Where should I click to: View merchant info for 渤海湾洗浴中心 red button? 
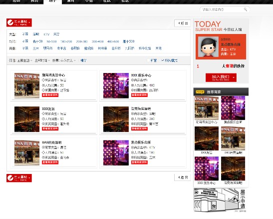(50, 95)
